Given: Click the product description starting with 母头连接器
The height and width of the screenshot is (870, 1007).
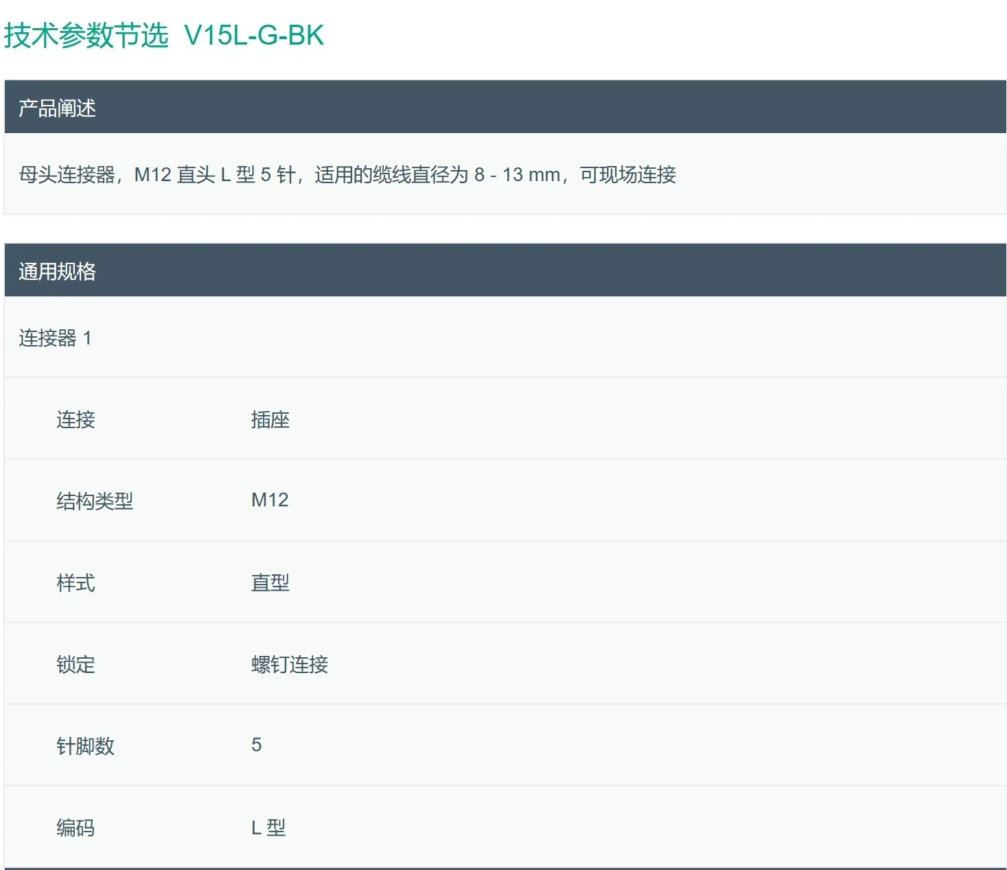Looking at the screenshot, I should 347,175.
